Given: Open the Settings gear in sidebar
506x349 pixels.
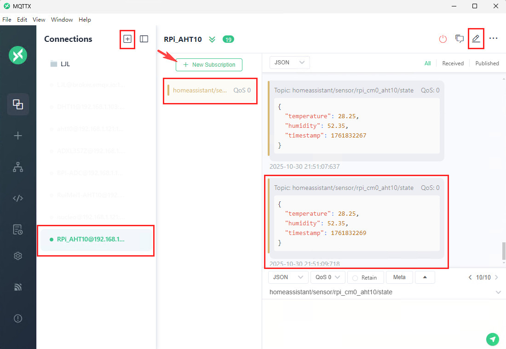Looking at the screenshot, I should pos(18,256).
